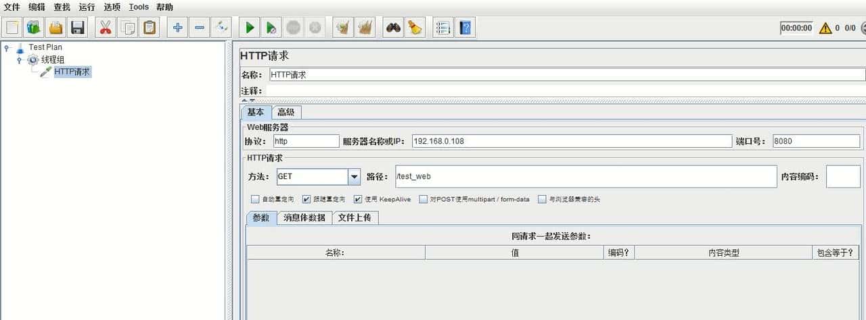Click the Open folder toolbar icon

point(55,28)
